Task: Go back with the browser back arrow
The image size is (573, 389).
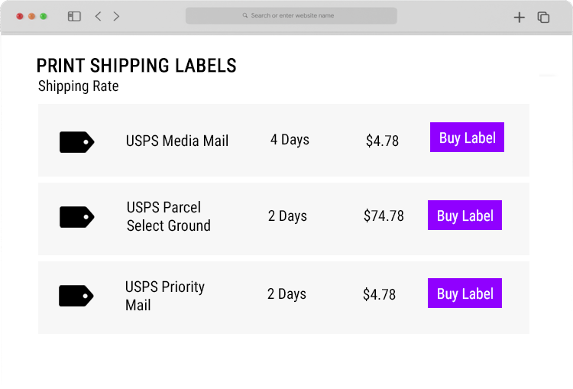Action: [98, 17]
